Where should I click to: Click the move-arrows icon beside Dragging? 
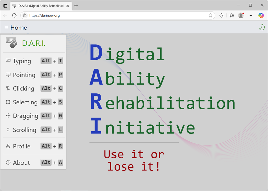coord(8,116)
